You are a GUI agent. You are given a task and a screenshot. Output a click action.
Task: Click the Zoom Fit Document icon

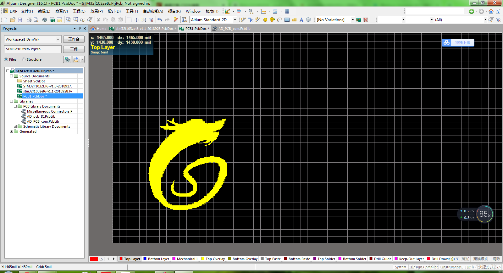68,20
